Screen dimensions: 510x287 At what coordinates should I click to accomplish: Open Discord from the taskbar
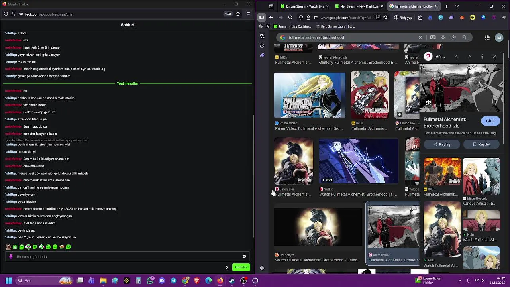coord(161,281)
